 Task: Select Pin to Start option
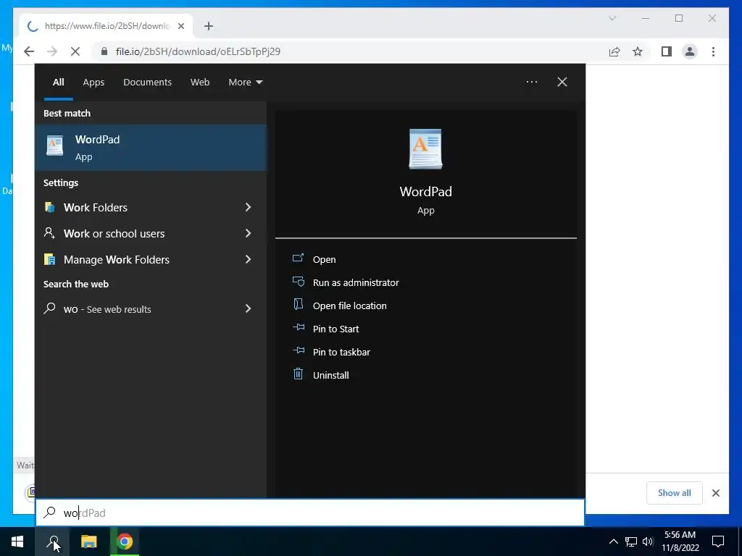[x=336, y=329]
